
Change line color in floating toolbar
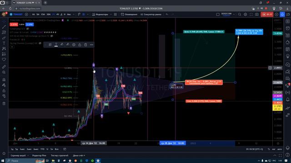[x=62, y=45]
